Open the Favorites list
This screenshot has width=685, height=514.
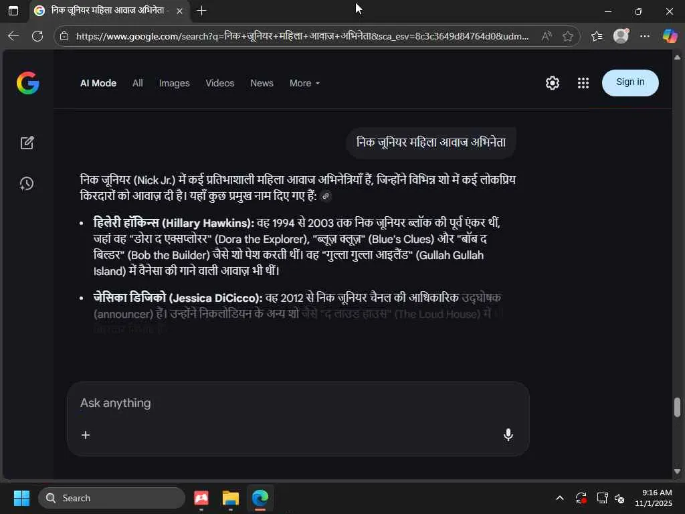[597, 36]
